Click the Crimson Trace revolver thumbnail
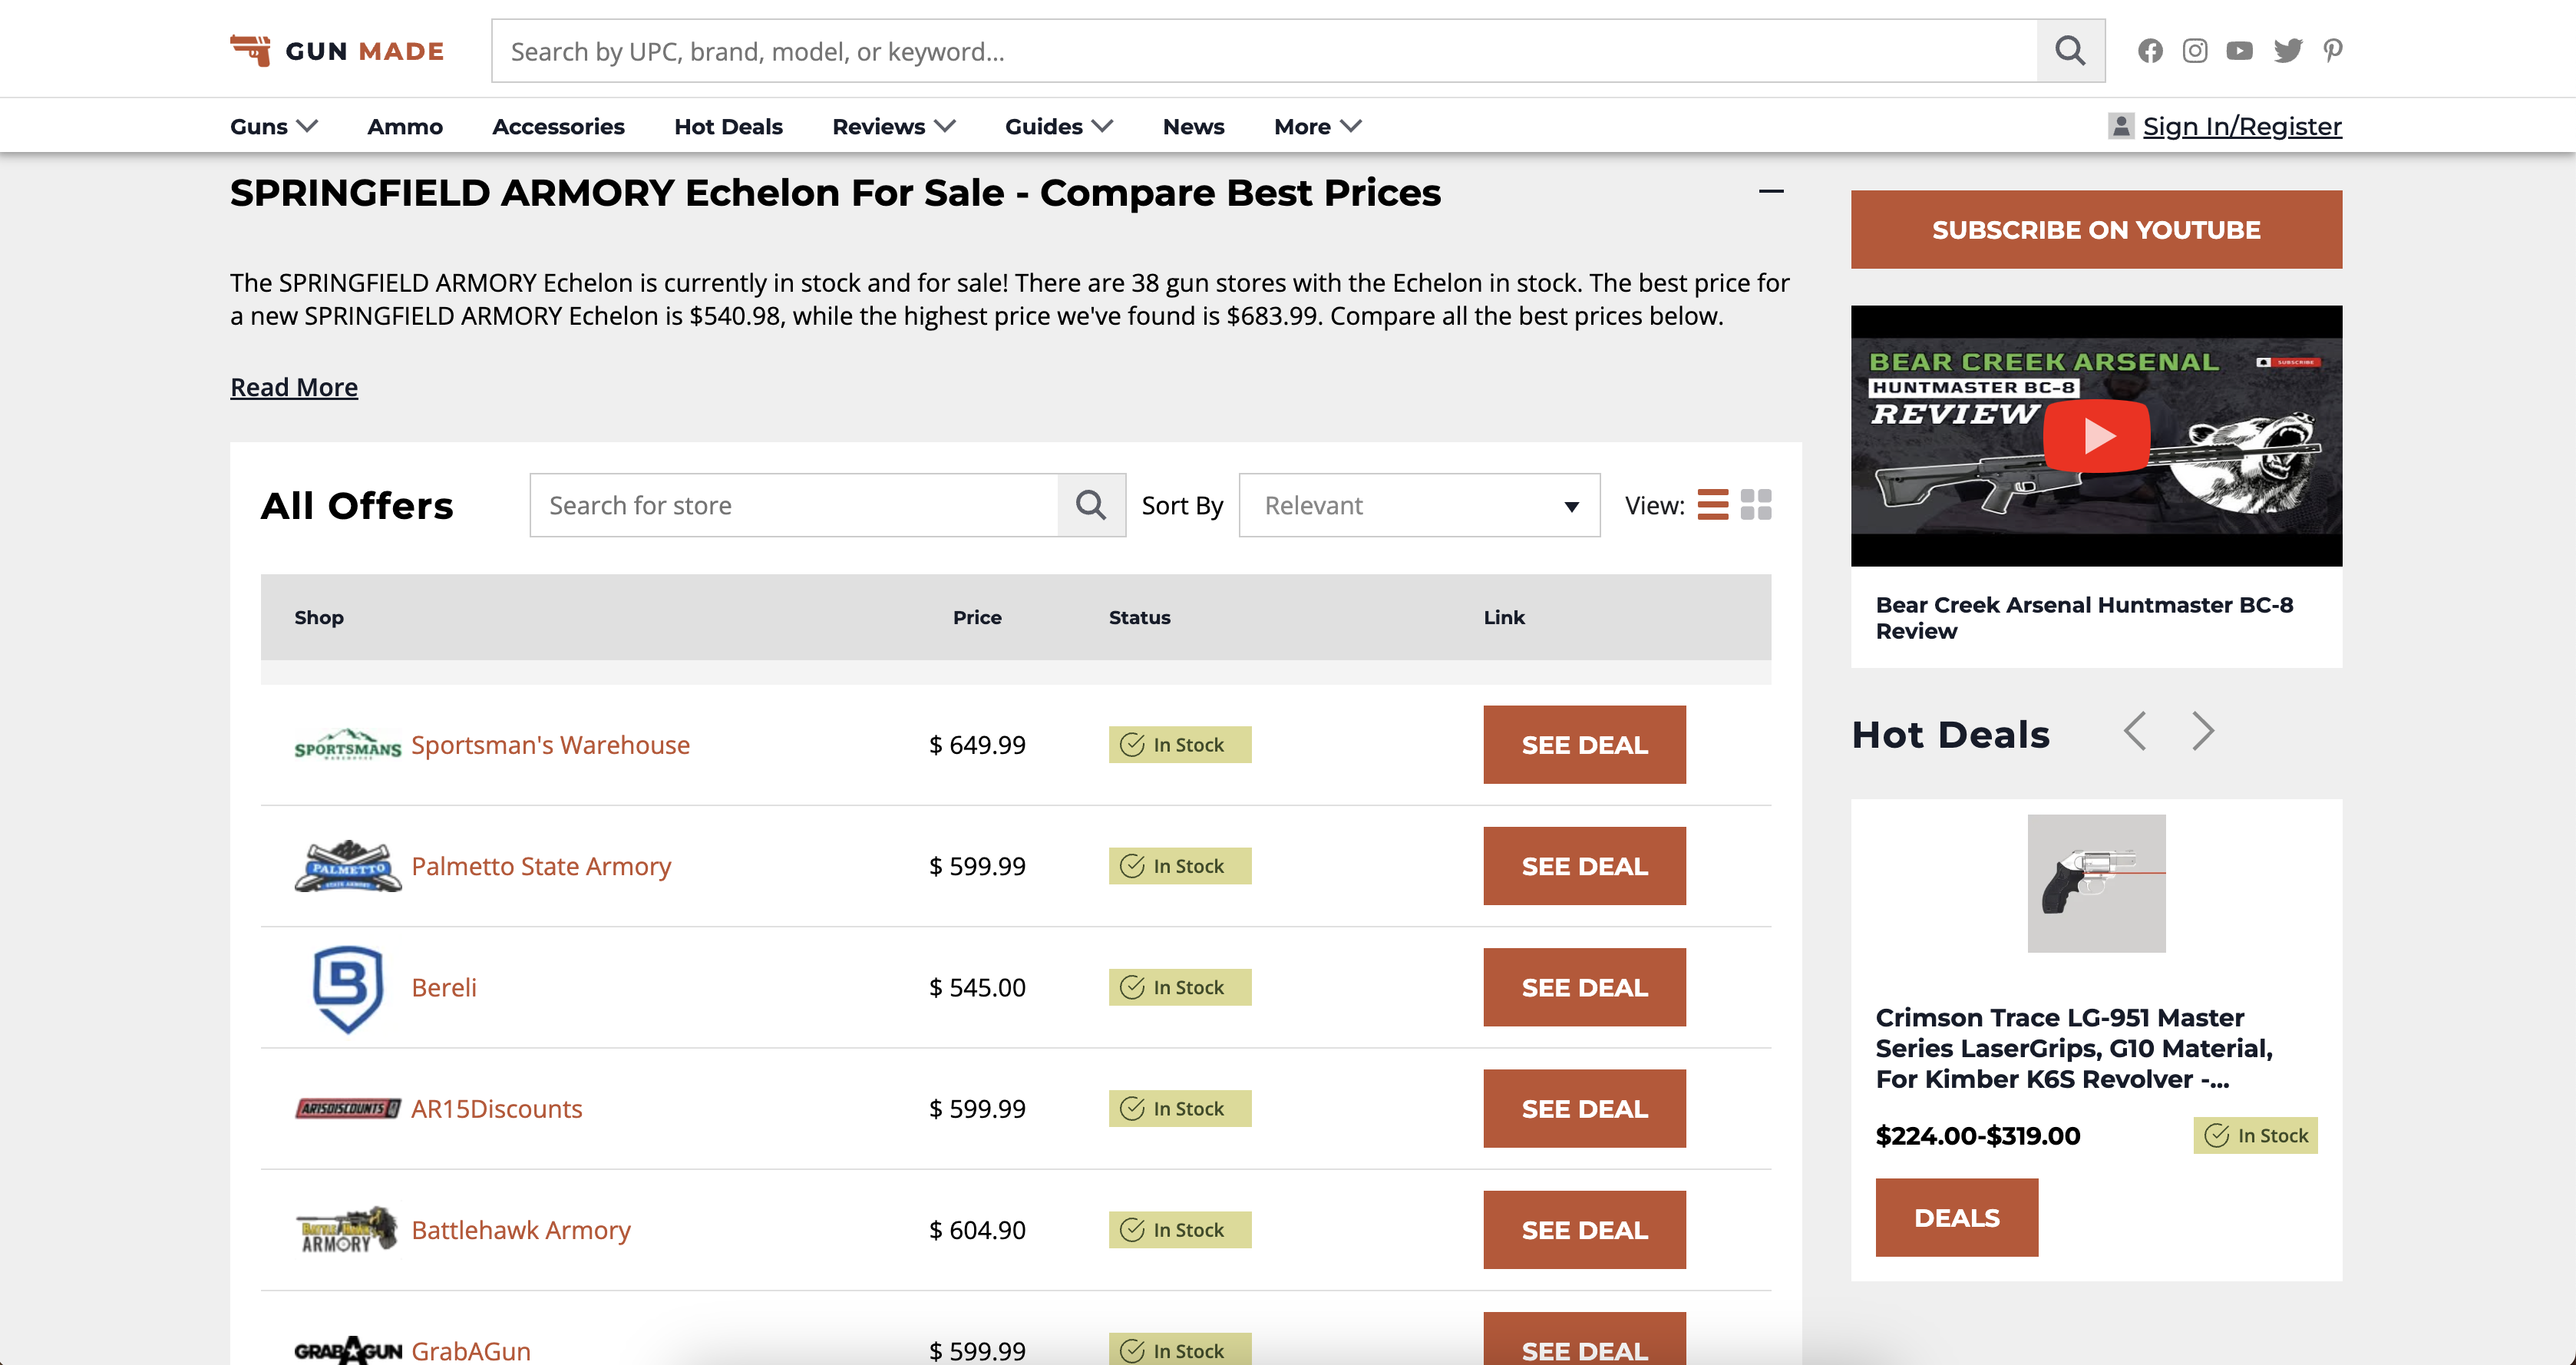The image size is (2576, 1365). tap(2096, 883)
